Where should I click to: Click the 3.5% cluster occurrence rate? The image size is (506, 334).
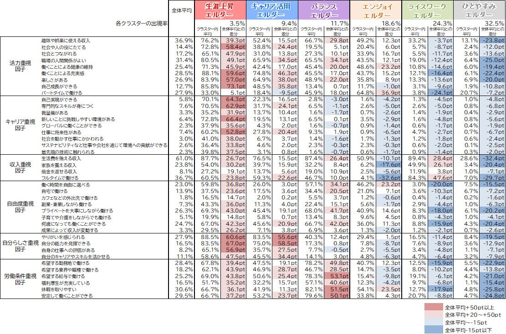[237, 23]
